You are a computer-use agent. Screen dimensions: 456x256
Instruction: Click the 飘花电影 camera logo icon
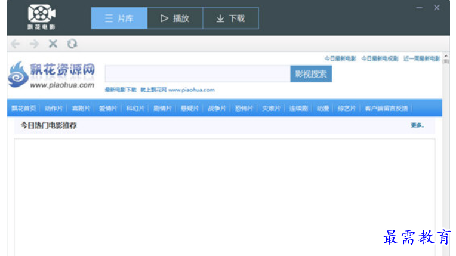pyautogui.click(x=42, y=14)
